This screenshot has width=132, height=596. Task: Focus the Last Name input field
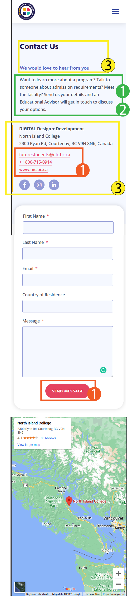point(68,254)
